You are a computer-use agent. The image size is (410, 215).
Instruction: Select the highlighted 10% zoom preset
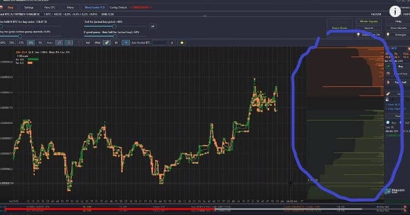click(x=31, y=43)
